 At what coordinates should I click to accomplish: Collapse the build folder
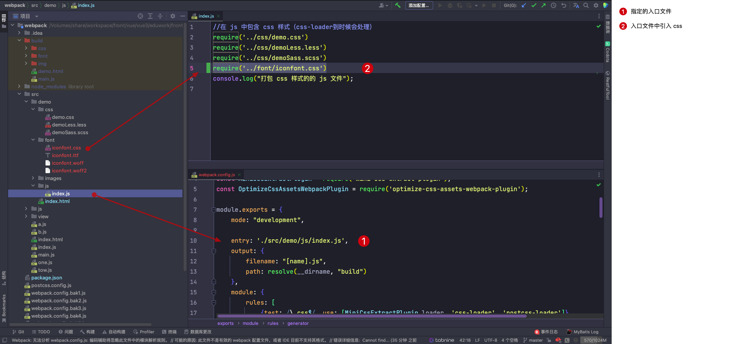tap(19, 41)
